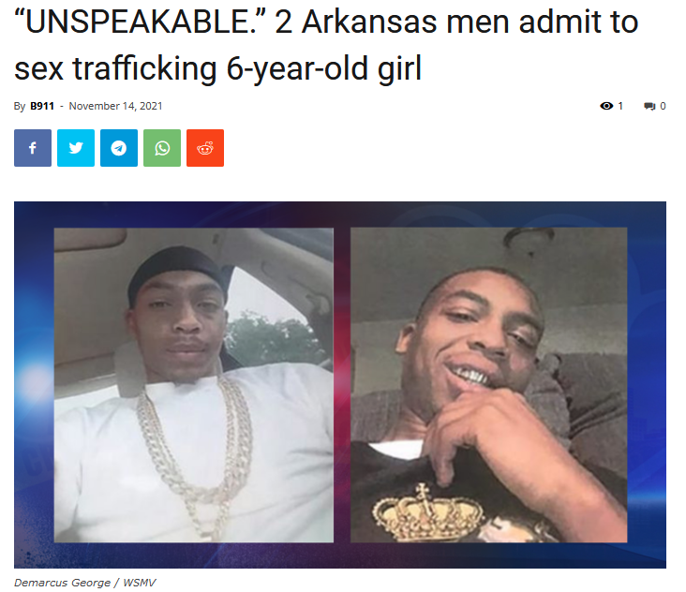Open the right photo of smiling man

tap(488, 385)
